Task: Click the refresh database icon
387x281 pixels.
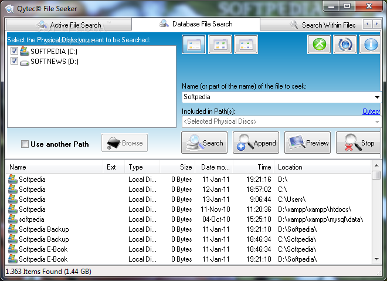Action: [345, 45]
